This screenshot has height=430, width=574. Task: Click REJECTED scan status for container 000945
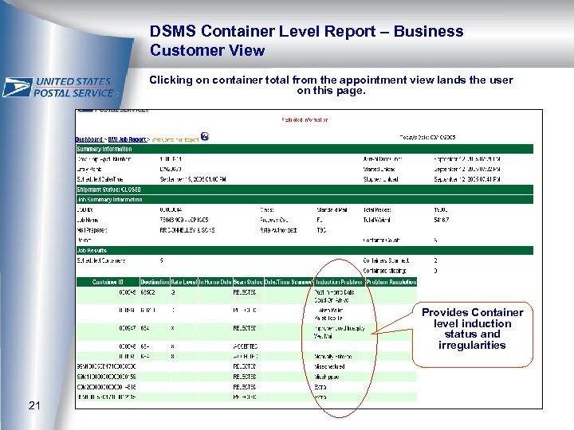[x=245, y=292]
